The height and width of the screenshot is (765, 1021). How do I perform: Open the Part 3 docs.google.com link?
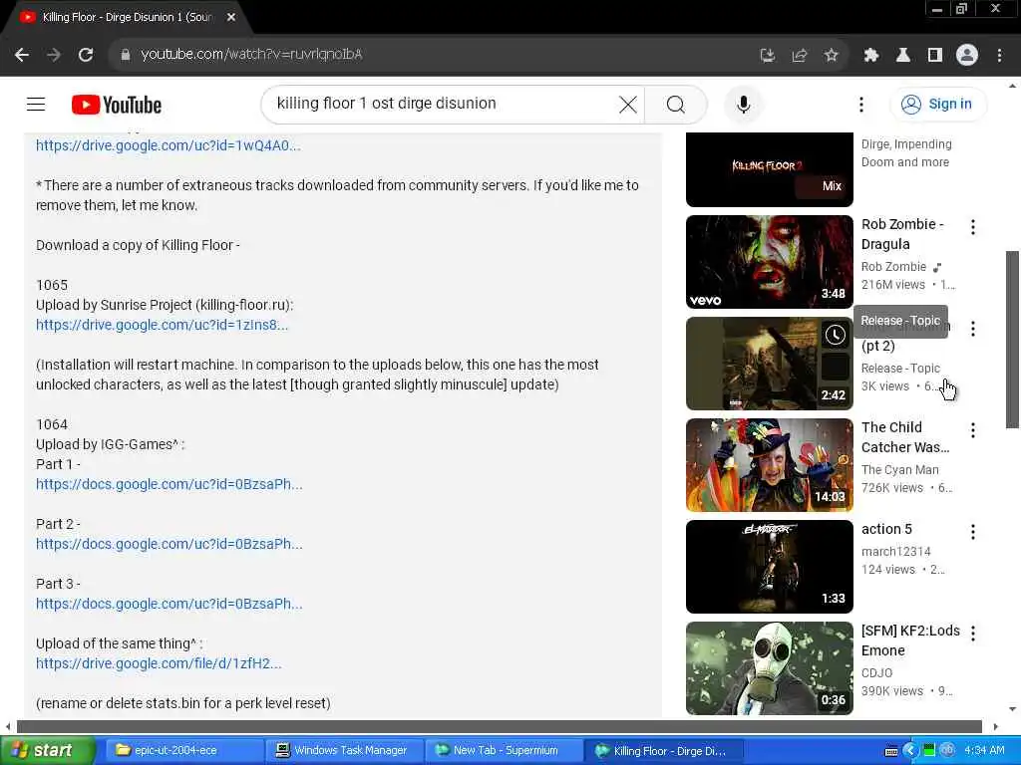coord(170,605)
